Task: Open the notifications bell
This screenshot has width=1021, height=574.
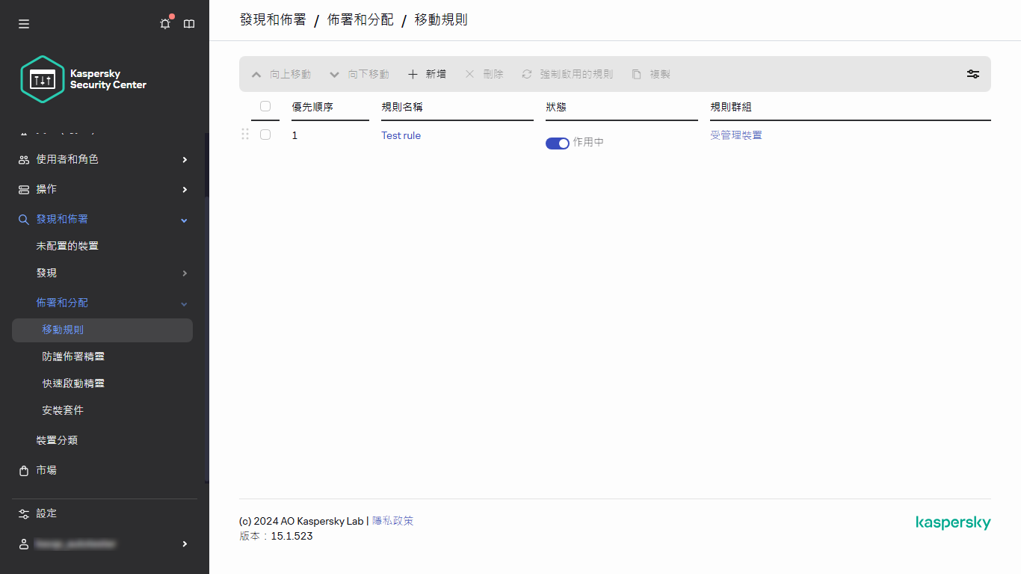Action: click(x=164, y=23)
